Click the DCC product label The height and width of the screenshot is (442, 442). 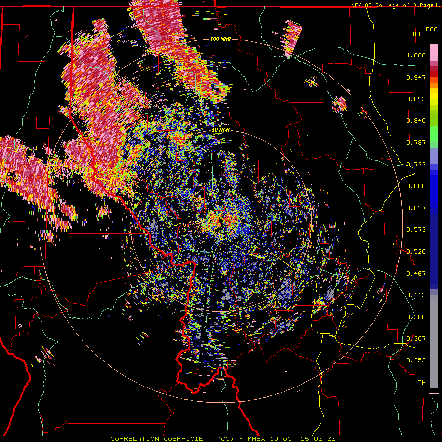point(431,29)
